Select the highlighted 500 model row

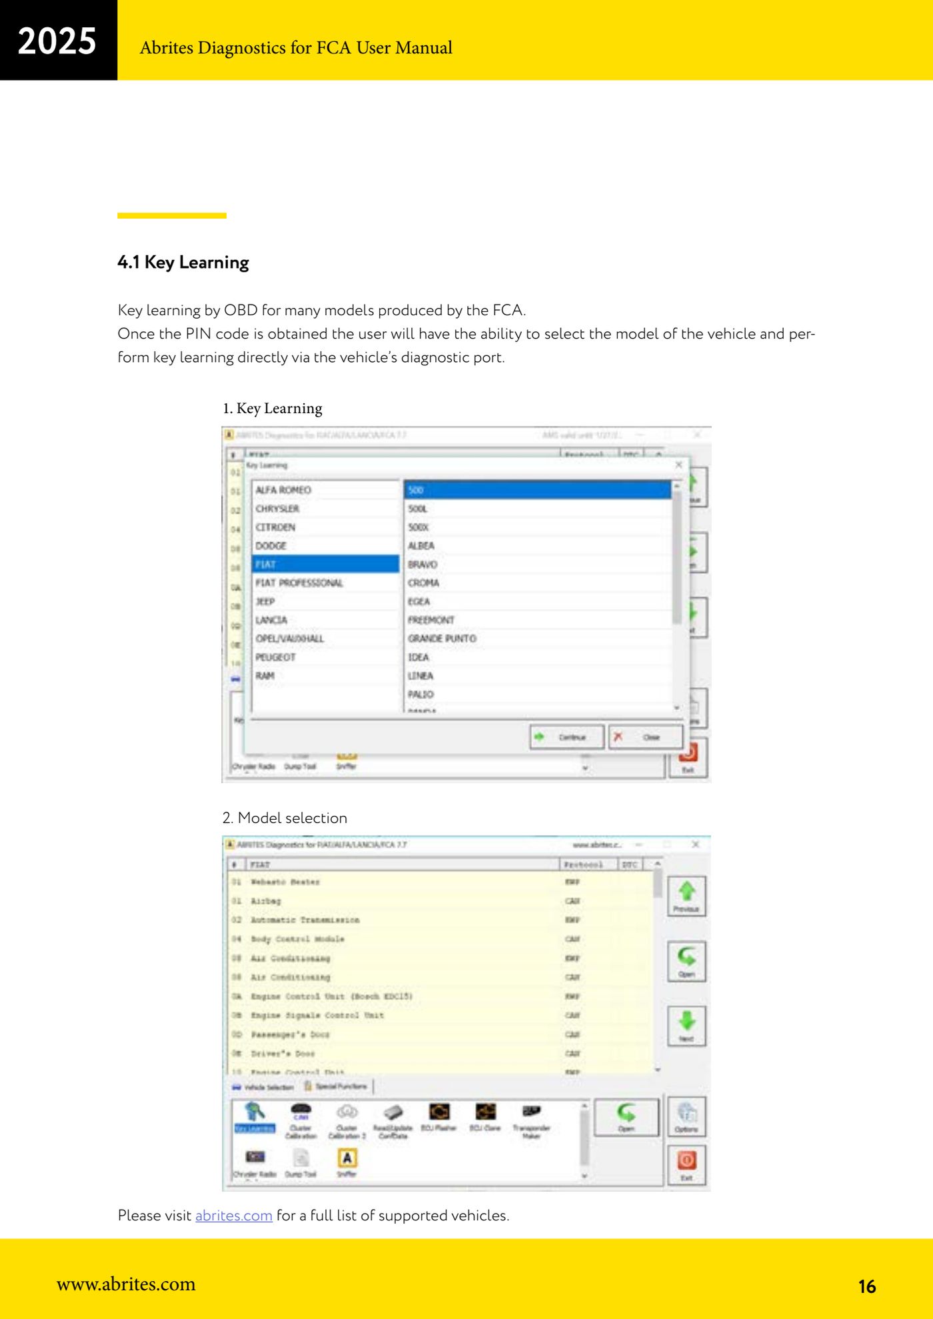(x=537, y=490)
